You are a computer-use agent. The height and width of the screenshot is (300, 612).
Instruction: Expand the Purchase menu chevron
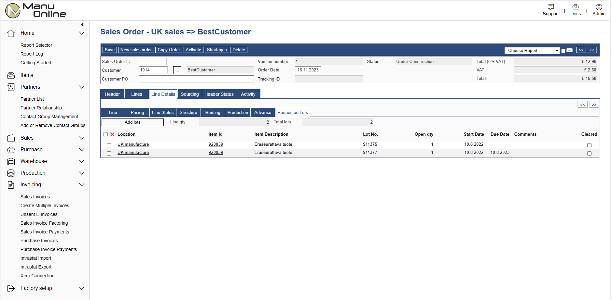[82, 150]
